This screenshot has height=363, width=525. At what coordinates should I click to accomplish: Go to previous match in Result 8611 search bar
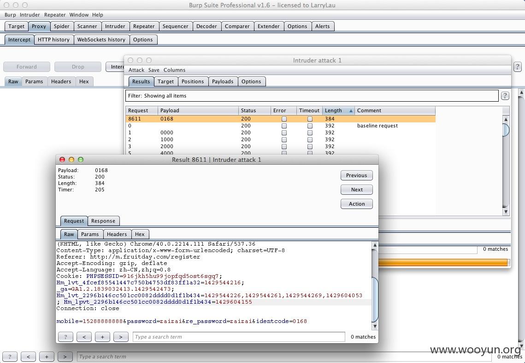[84, 337]
